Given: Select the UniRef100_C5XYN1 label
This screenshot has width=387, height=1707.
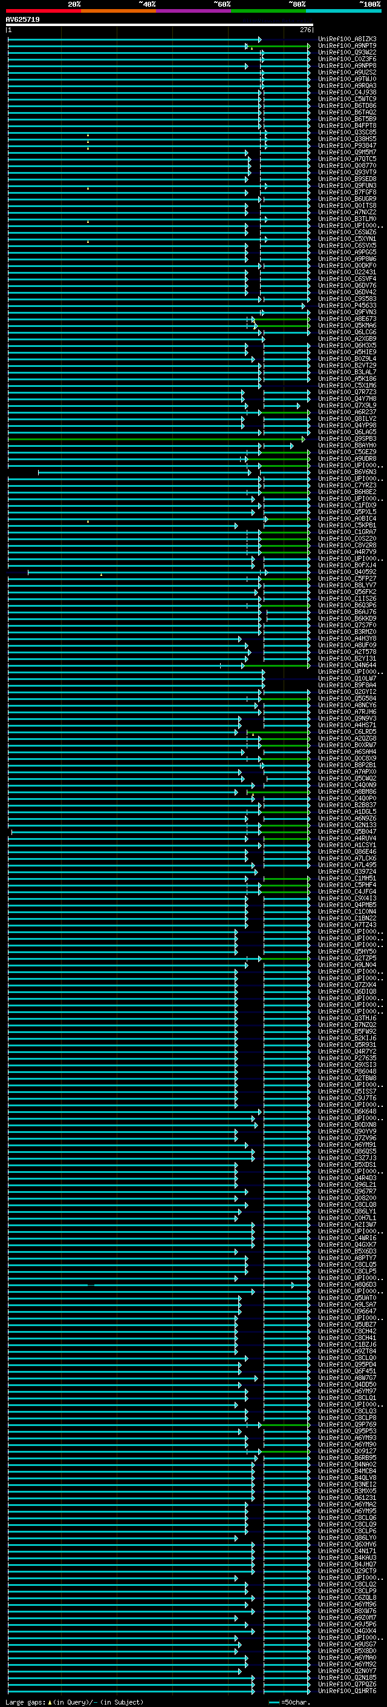Looking at the screenshot, I should [x=347, y=239].
